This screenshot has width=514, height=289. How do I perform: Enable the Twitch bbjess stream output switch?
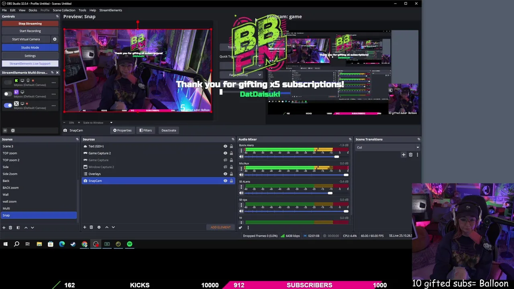pos(8,94)
